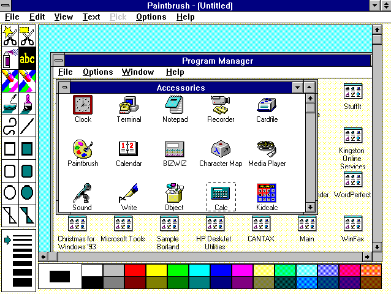Click the Accessories scrollbar down arrow

coord(310,207)
